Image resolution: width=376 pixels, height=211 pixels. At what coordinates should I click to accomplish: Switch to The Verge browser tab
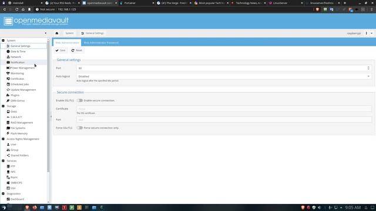coord(174,3)
